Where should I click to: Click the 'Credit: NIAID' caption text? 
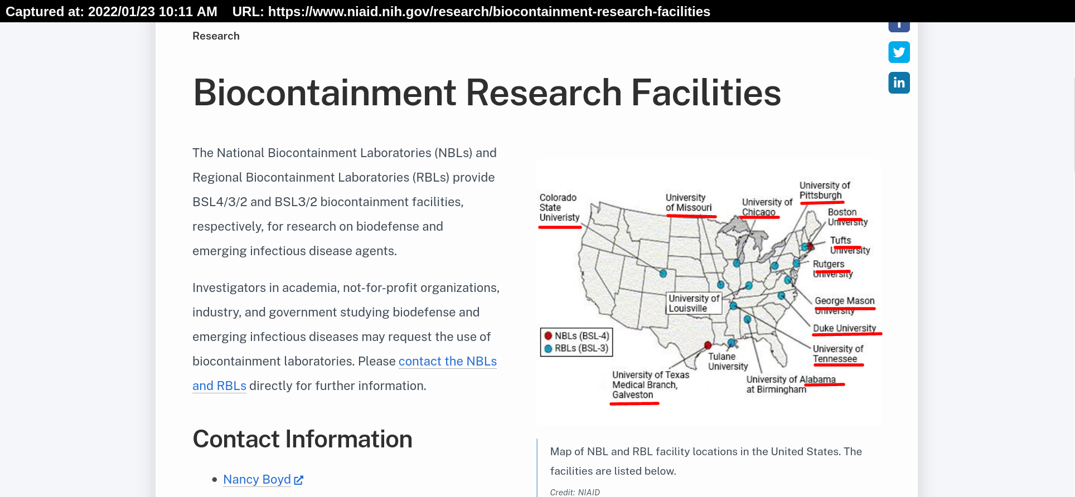pyautogui.click(x=575, y=492)
